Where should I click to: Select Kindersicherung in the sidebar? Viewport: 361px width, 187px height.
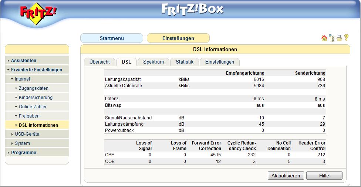click(36, 98)
